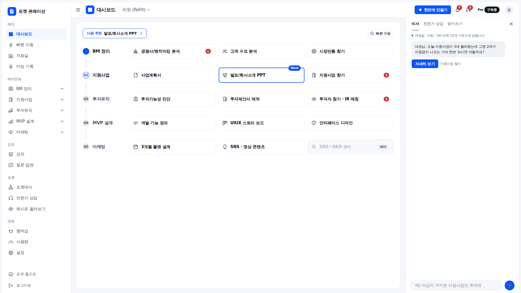Viewport: 521px width, 293px height.
Task: Open 포켓데이 in sidebar
Action: coord(36,187)
